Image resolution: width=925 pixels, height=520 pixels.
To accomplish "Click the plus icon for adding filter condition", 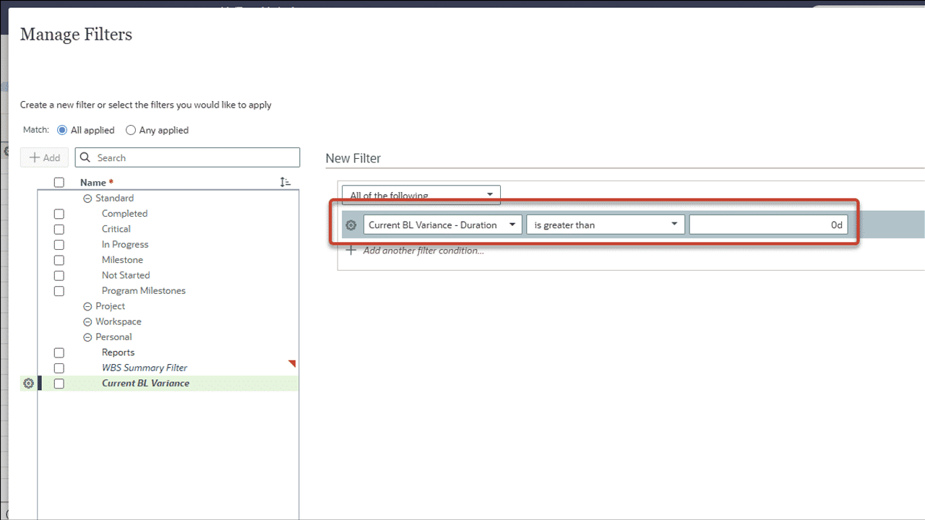I will click(x=351, y=251).
